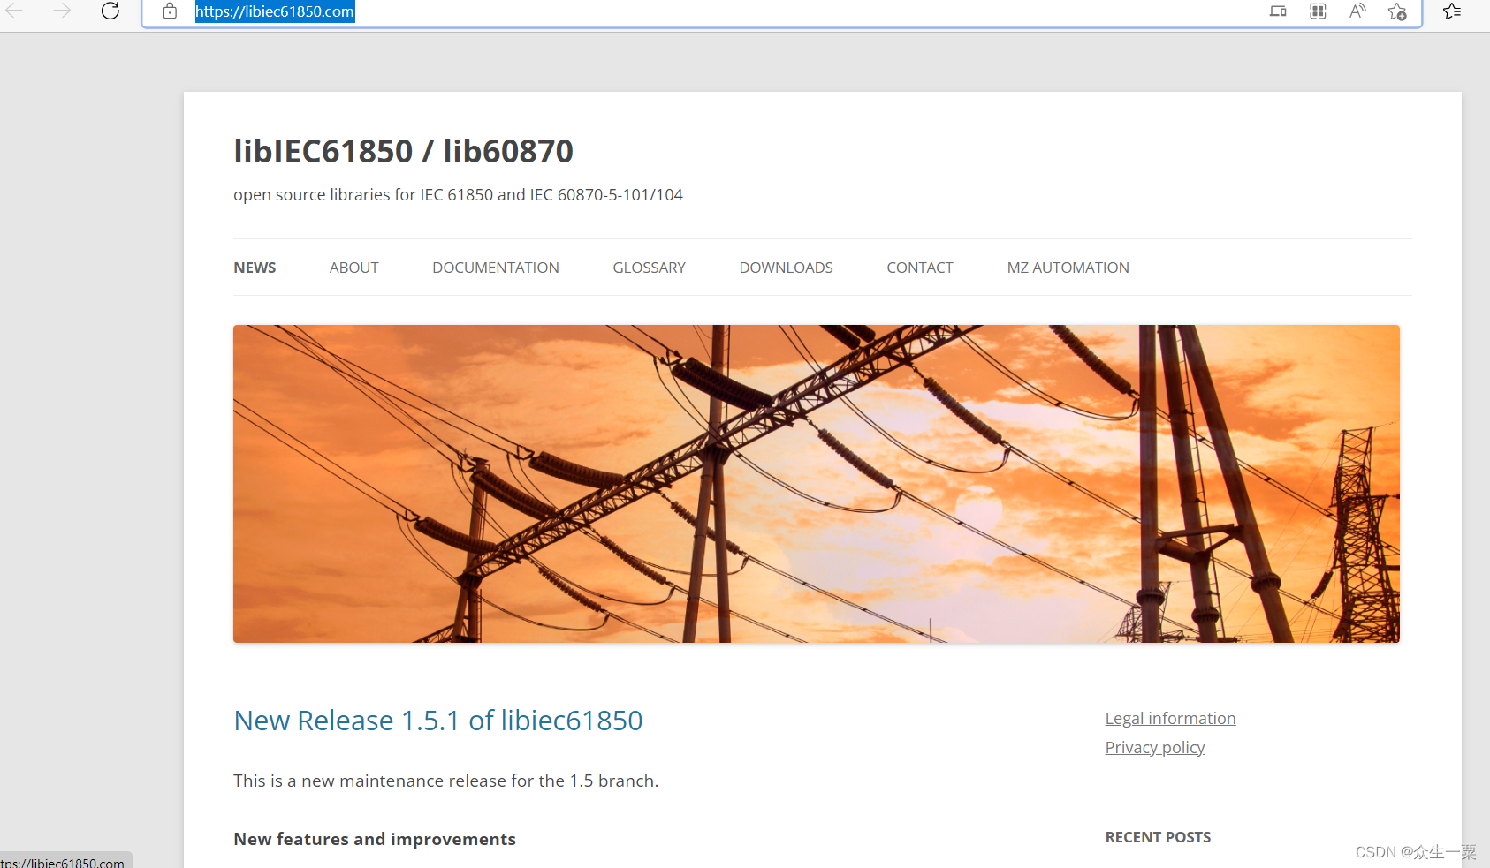Open the favorites list icon
The height and width of the screenshot is (868, 1490).
coord(1452,11)
